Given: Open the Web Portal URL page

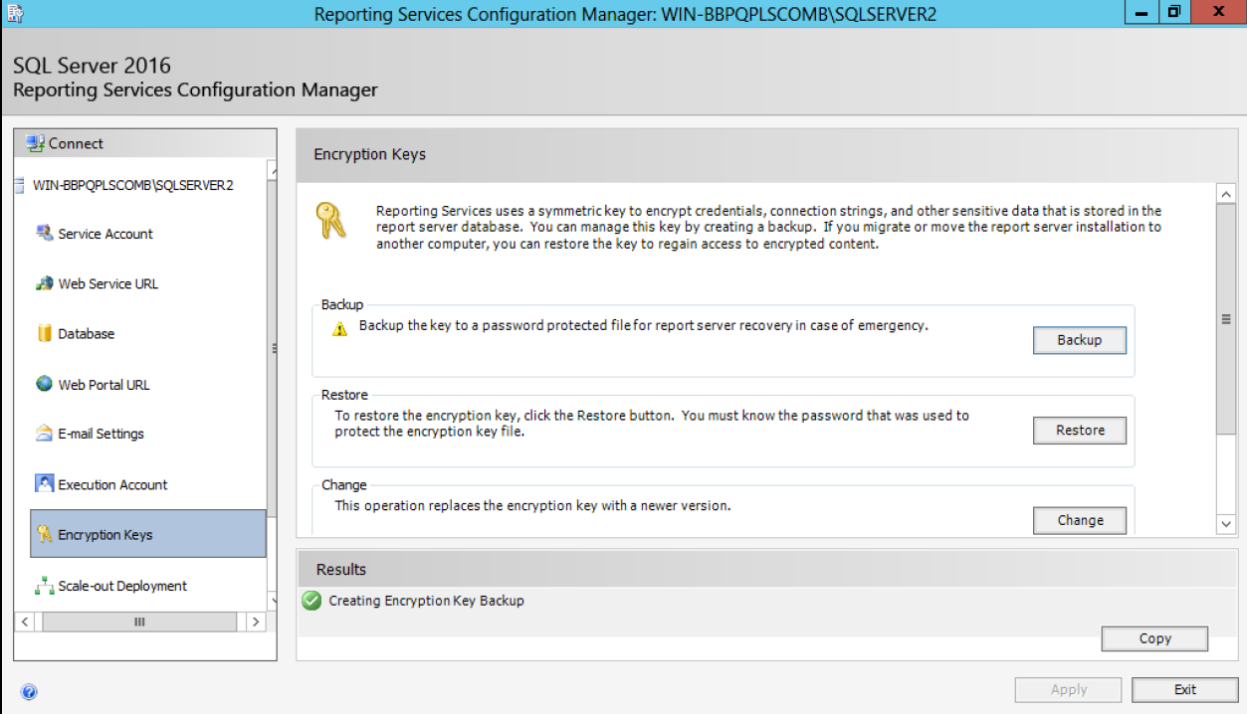Looking at the screenshot, I should click(104, 384).
